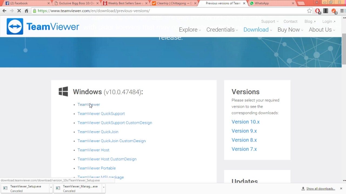Select Version 7.x in Versions
The image size is (346, 194).
pos(244,149)
